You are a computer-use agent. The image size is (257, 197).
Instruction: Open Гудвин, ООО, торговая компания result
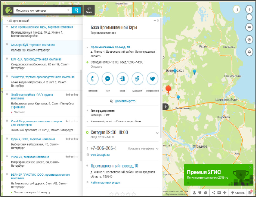pyautogui.click(x=33, y=139)
